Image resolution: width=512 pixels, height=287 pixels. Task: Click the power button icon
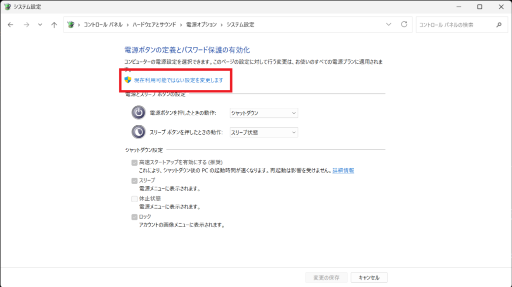(138, 113)
